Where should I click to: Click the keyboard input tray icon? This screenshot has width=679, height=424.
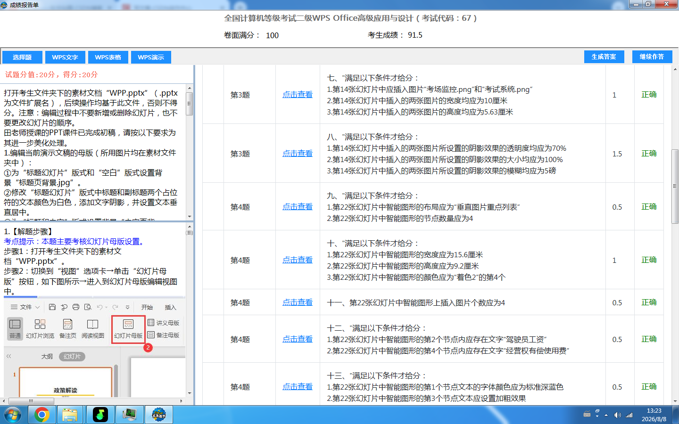coord(587,415)
